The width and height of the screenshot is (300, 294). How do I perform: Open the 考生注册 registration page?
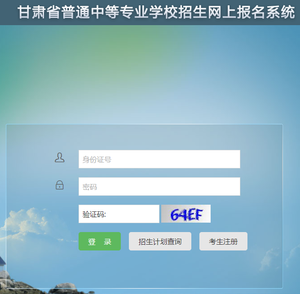pos(223,241)
